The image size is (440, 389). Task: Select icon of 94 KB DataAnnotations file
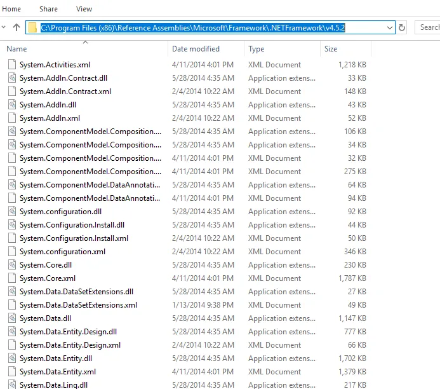pos(12,198)
